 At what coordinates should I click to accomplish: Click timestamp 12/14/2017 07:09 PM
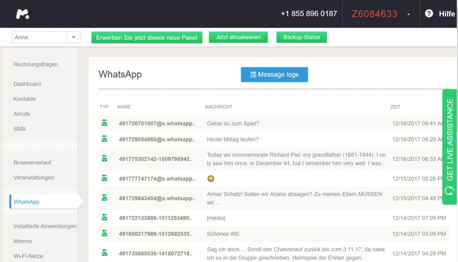click(x=419, y=218)
